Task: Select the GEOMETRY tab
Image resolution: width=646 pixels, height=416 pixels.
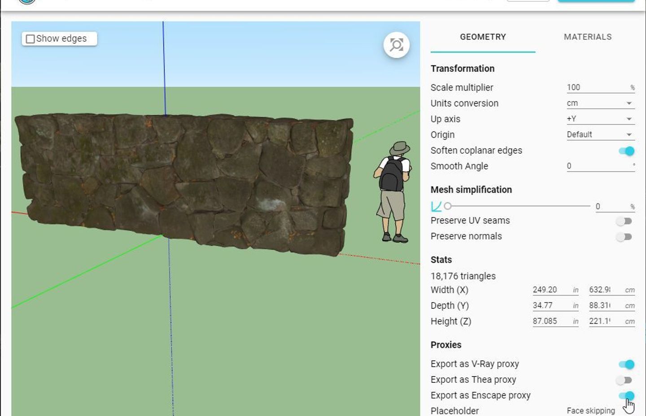Action: pos(482,37)
